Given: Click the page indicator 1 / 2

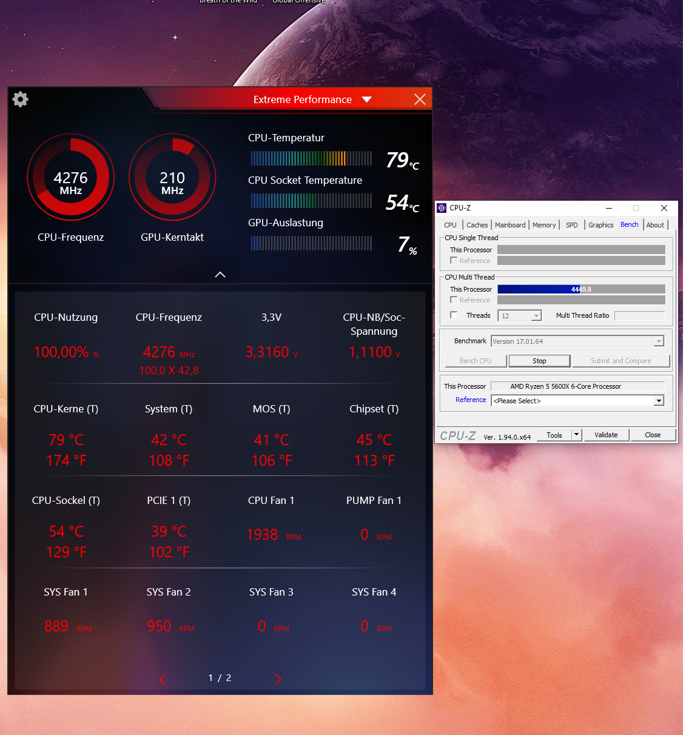Looking at the screenshot, I should (x=220, y=678).
